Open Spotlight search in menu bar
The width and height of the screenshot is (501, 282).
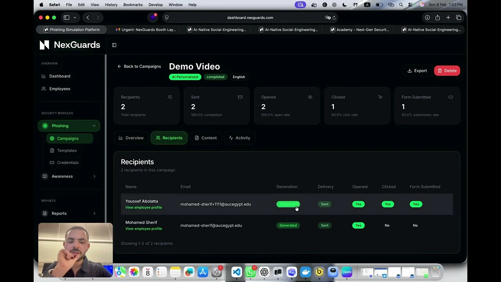(401, 5)
